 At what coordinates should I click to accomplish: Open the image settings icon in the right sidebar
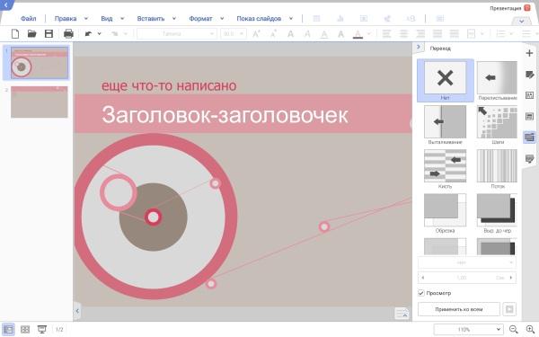[529, 95]
